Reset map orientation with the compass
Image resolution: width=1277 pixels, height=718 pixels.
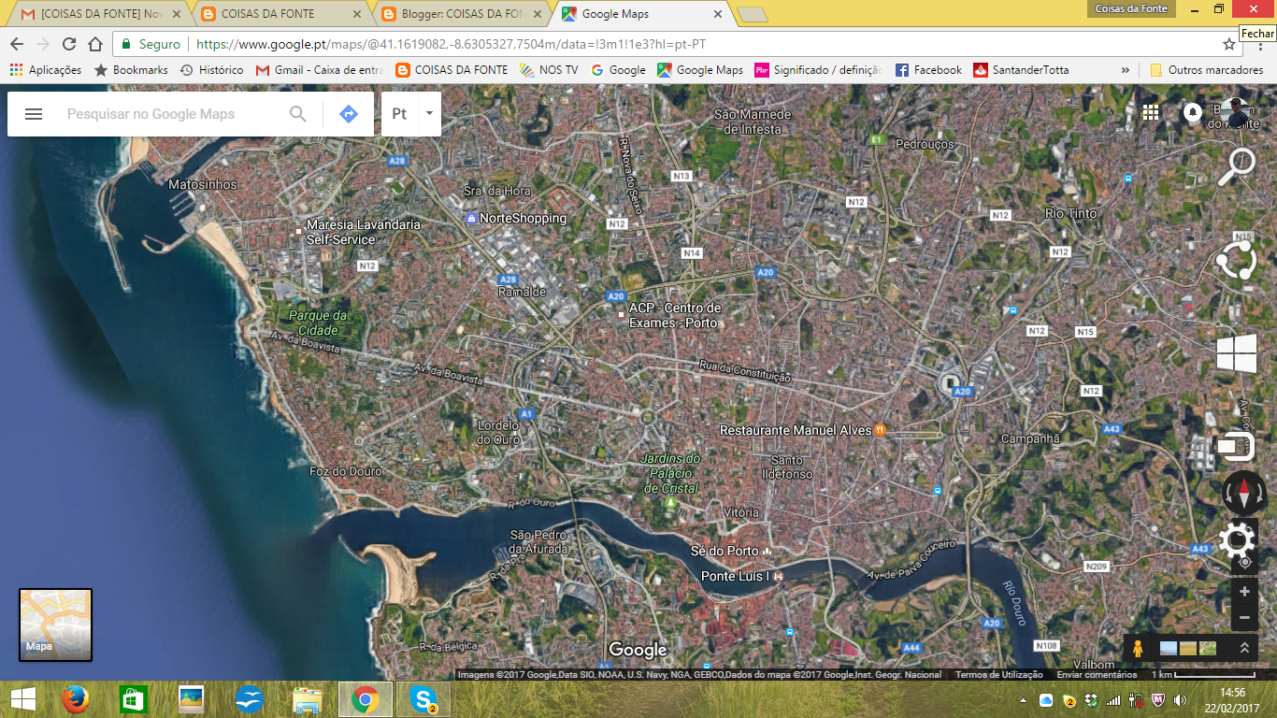[1244, 493]
